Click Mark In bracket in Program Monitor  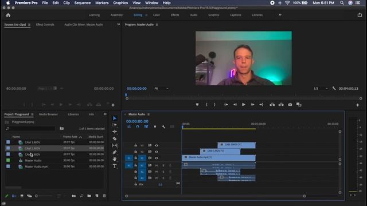[x=206, y=105]
